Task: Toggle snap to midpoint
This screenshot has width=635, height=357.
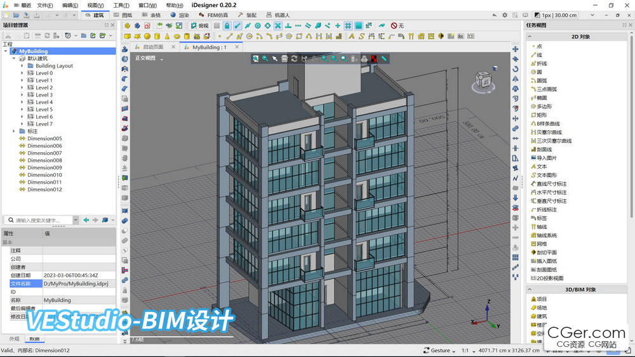Action: click(248, 25)
